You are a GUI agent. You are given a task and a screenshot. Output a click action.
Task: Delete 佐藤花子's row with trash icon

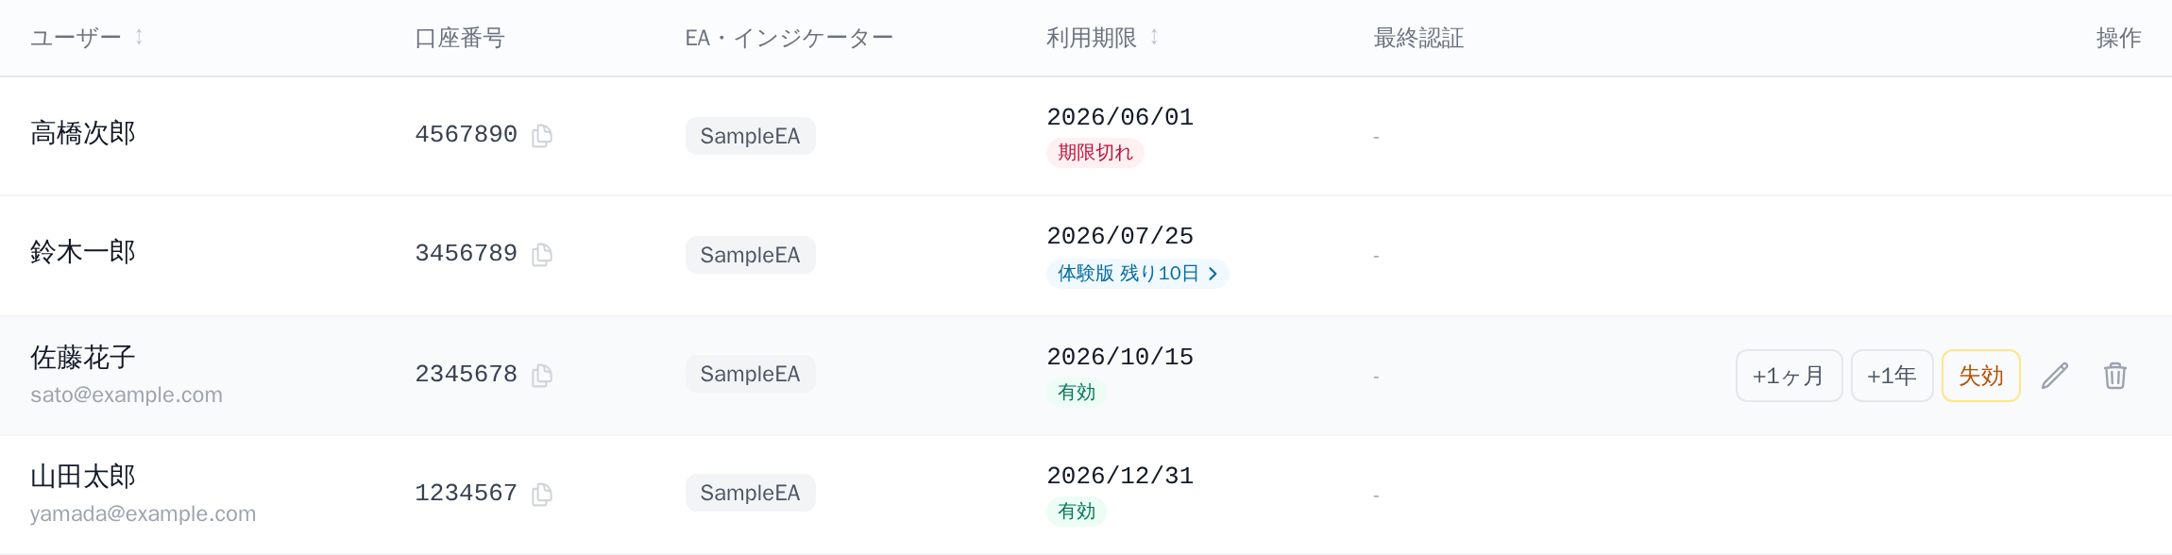coord(2115,376)
